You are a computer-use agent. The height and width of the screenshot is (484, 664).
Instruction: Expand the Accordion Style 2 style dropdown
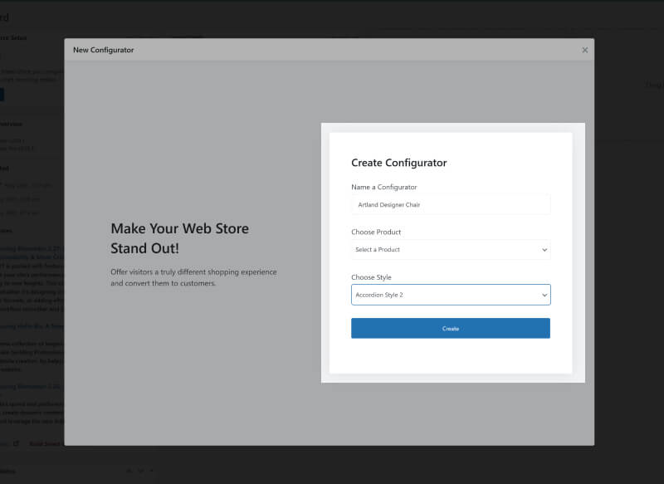pyautogui.click(x=451, y=295)
